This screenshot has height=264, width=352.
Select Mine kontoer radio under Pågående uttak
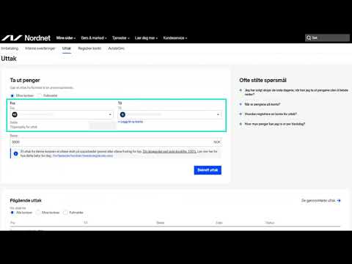(x=38, y=213)
